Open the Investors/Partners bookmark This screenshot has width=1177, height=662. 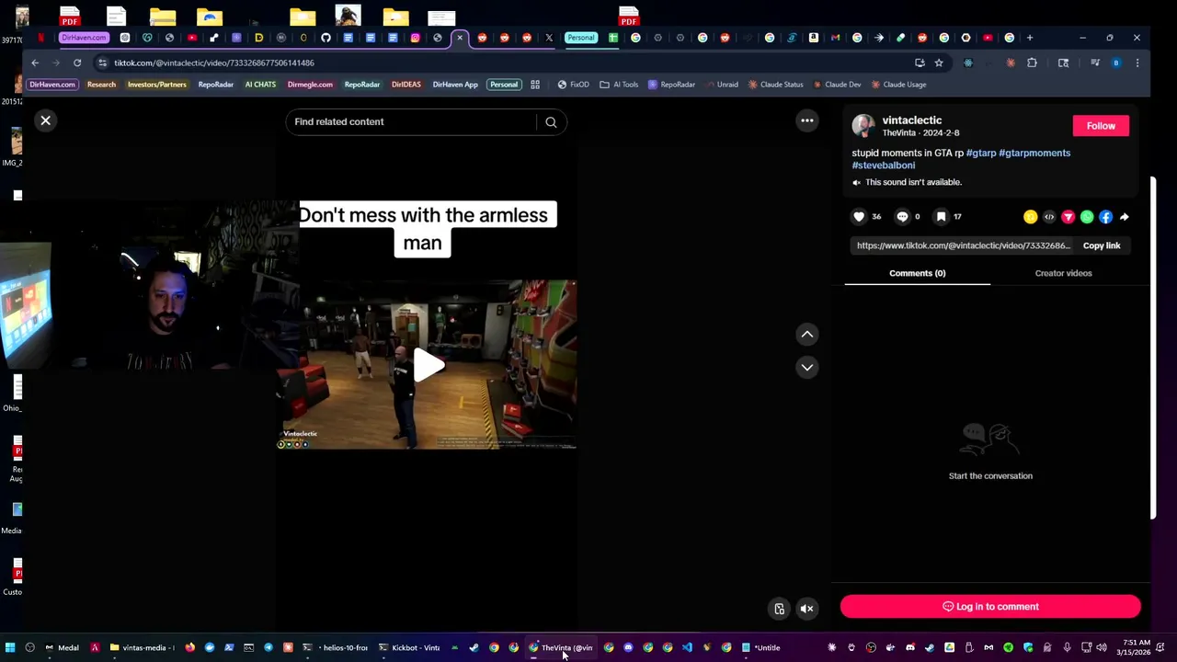click(156, 85)
